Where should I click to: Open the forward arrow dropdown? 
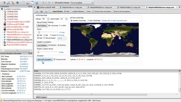pyautogui.click(x=53, y=3)
